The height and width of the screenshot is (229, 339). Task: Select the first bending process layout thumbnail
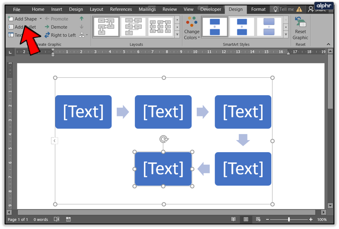tap(106, 27)
